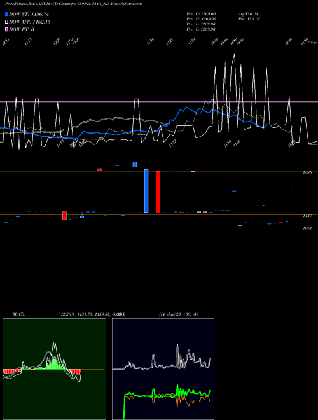
Task: Click the magenta DOW PT legend swatch
Action: (6, 29)
